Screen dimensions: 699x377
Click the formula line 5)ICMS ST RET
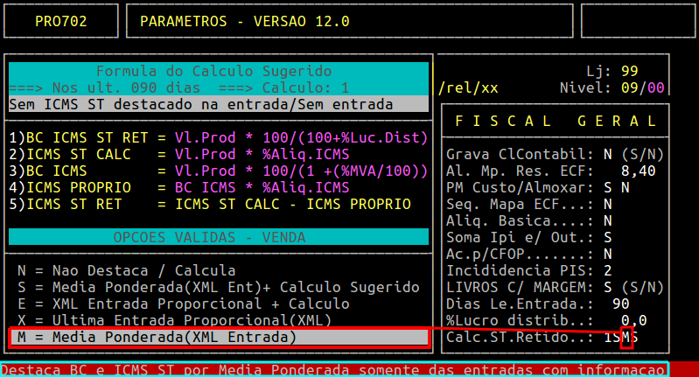coord(210,205)
